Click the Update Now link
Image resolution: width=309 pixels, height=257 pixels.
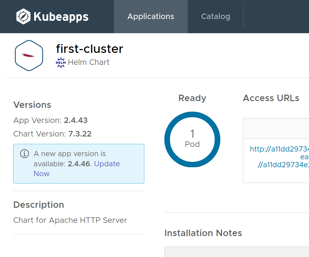(77, 169)
